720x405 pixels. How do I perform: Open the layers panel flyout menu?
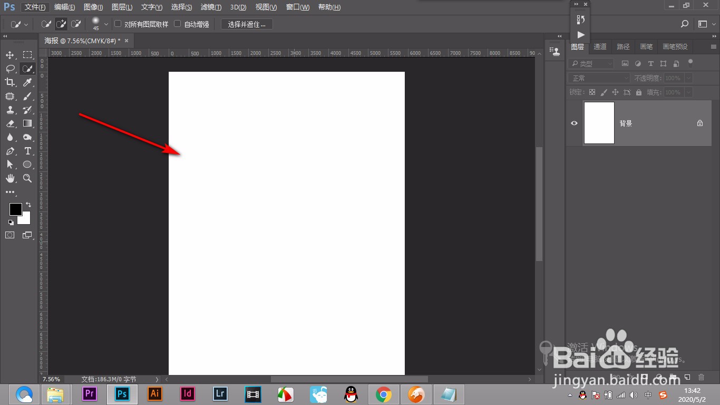tap(713, 46)
